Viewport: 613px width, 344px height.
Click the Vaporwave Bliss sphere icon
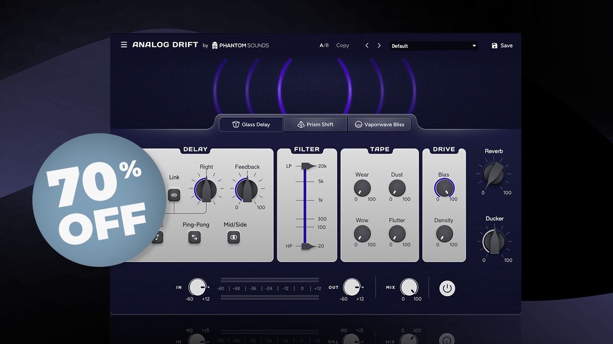[x=359, y=125]
